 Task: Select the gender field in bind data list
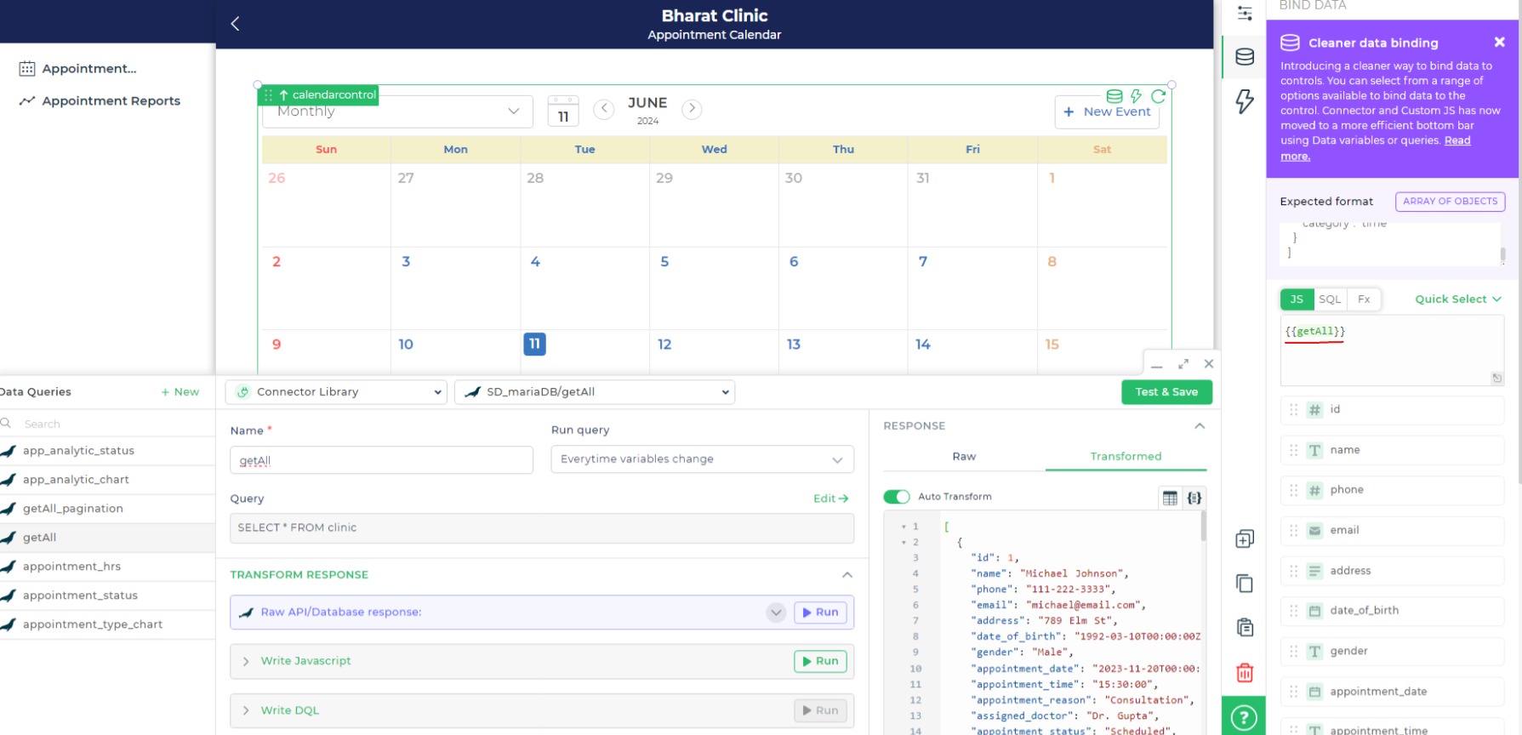point(1392,652)
